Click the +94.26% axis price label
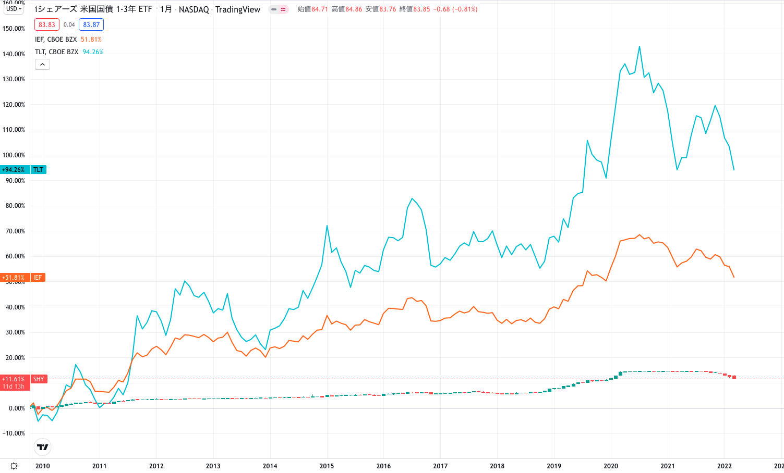 point(15,170)
